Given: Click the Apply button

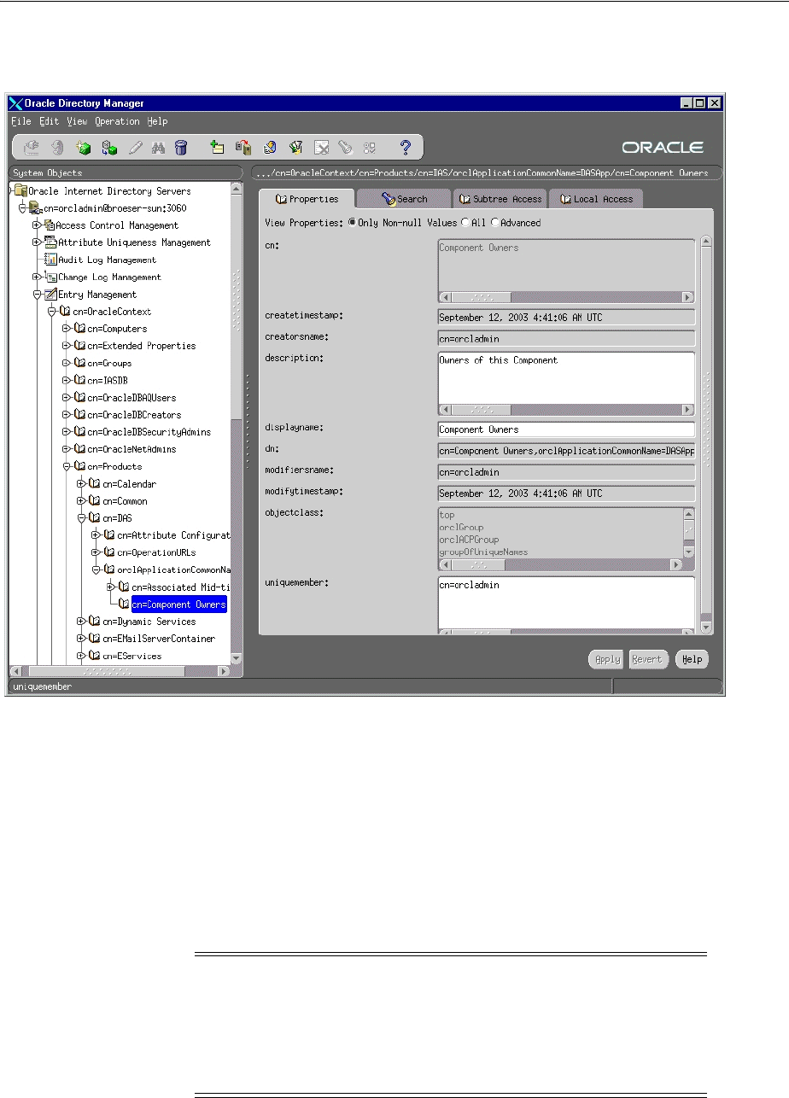Looking at the screenshot, I should tap(607, 659).
